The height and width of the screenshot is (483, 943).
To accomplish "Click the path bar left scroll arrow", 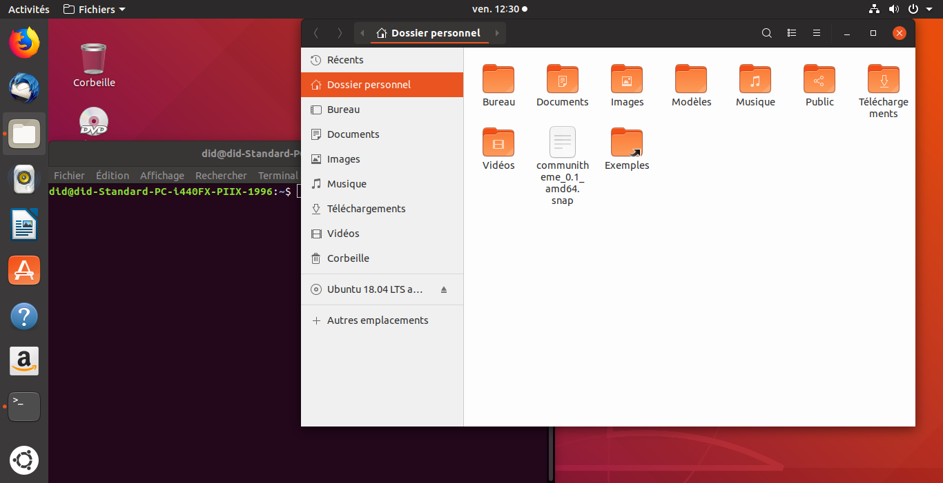I will point(362,33).
